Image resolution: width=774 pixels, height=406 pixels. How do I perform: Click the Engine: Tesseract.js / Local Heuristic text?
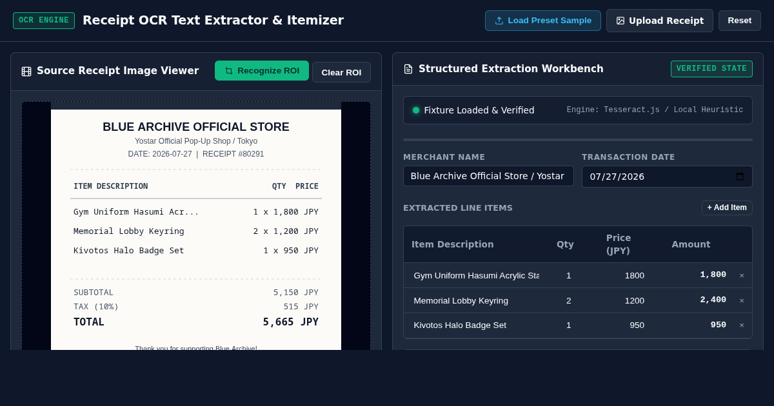655,110
